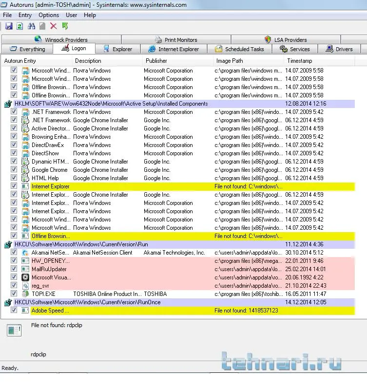
Task: Uncheck the Akamai NetSe... entry checkbox
Action: pyautogui.click(x=14, y=252)
